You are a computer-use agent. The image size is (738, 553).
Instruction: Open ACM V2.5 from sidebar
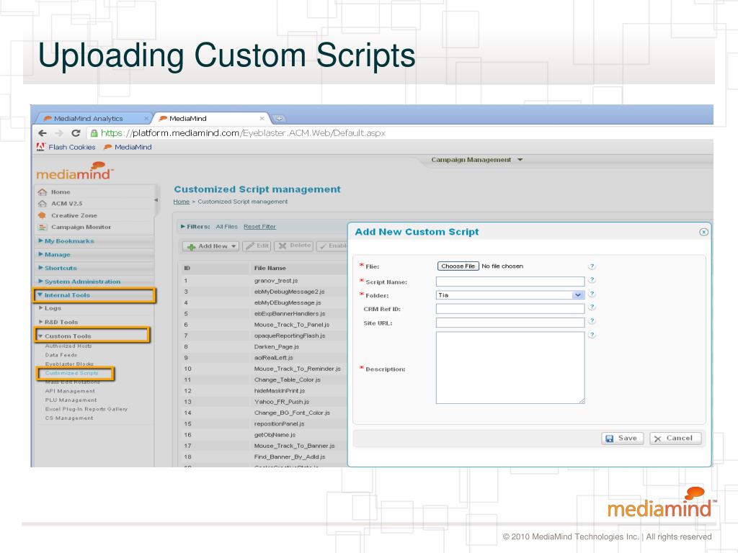coord(66,204)
